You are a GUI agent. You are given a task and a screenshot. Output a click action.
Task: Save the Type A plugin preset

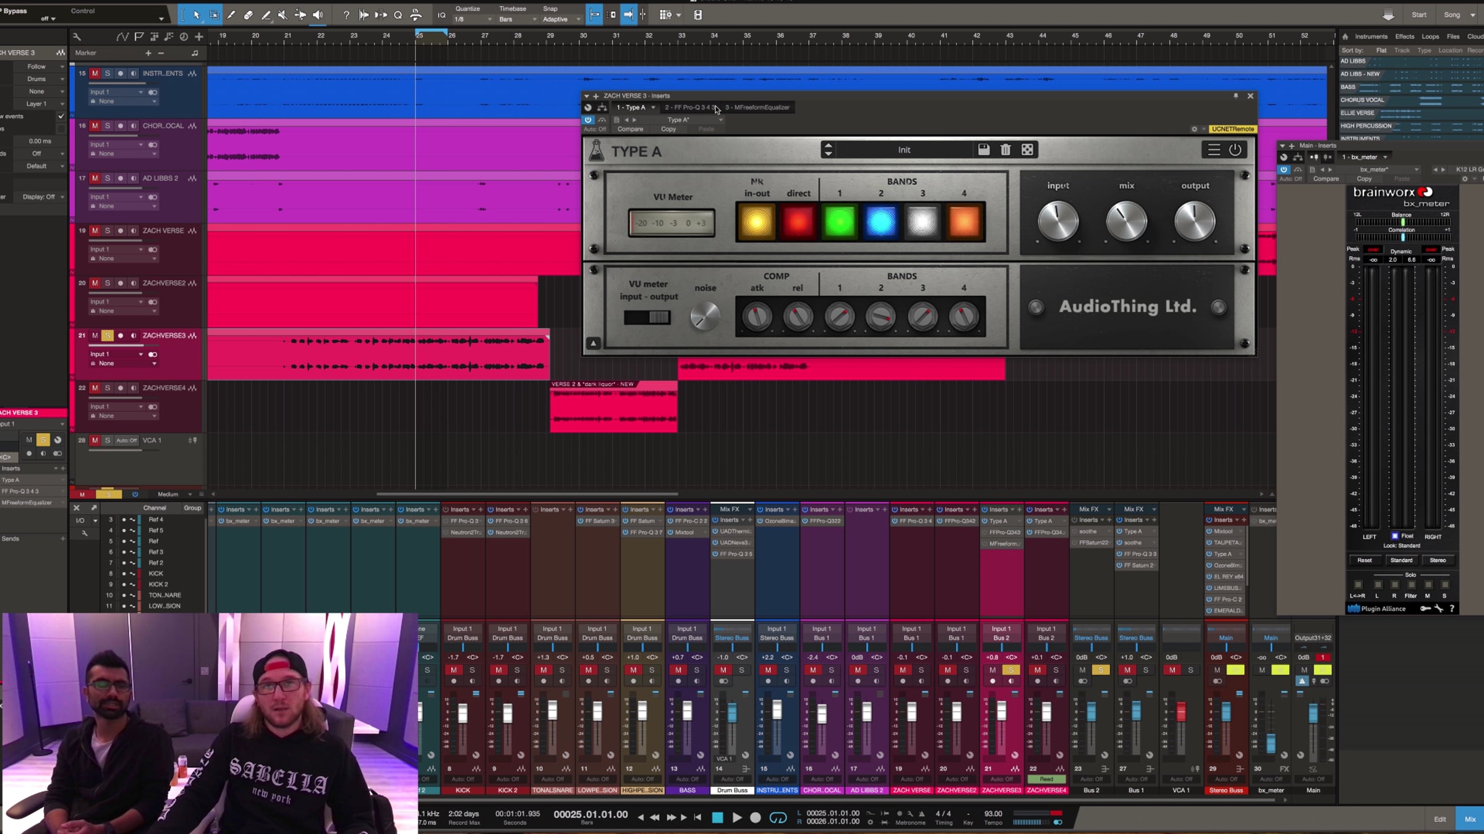[984, 150]
